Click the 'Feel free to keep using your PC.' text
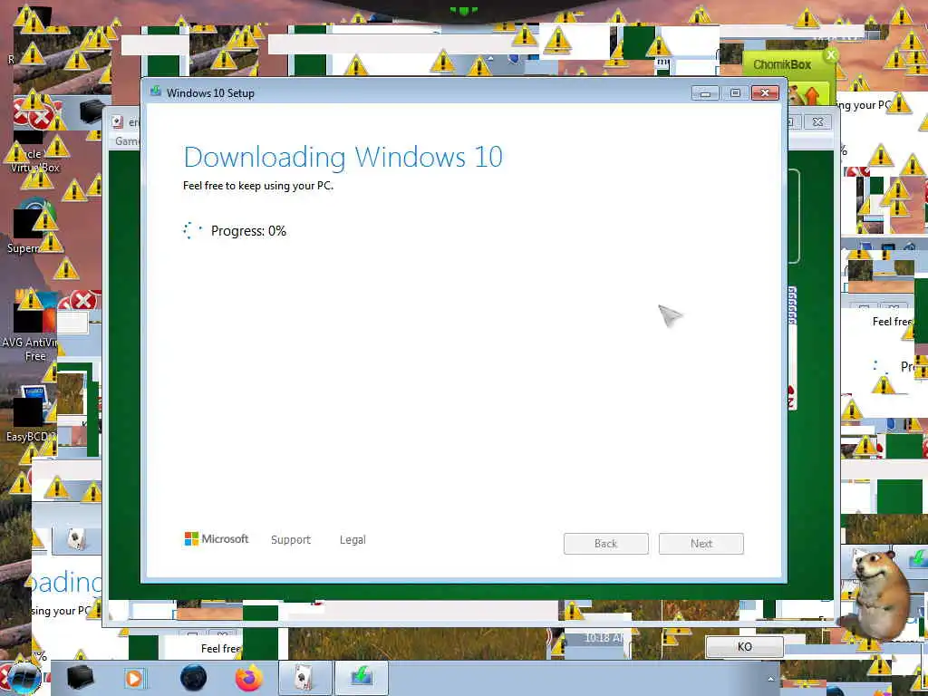 point(258,185)
